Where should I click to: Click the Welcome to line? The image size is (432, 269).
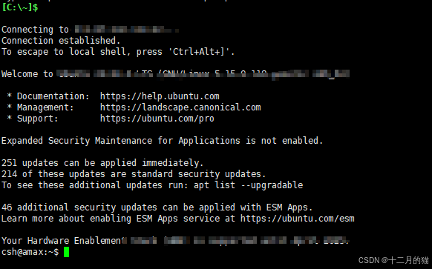click(175, 74)
